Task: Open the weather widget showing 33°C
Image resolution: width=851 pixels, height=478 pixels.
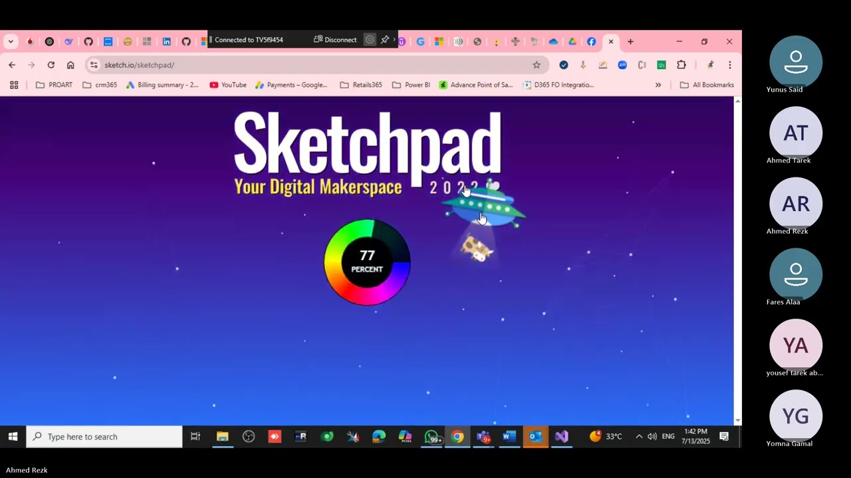Action: (606, 436)
